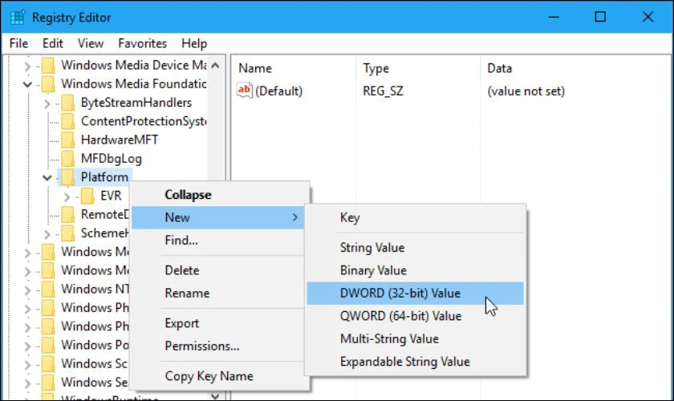Click the folder icon of Windows Media Device Manager
This screenshot has width=674, height=401.
(x=48, y=65)
